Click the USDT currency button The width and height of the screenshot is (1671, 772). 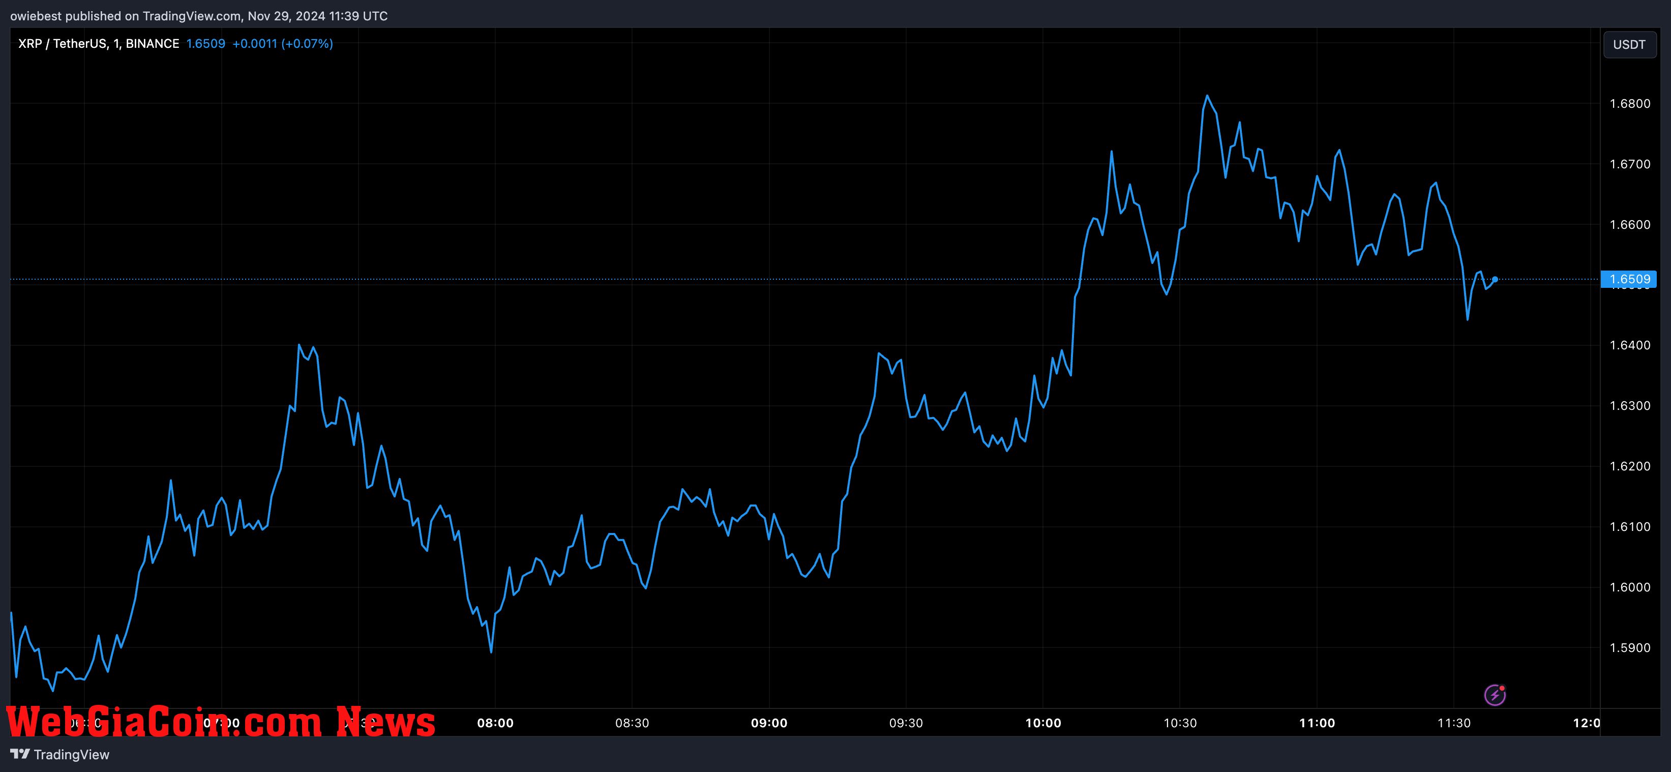(x=1629, y=44)
